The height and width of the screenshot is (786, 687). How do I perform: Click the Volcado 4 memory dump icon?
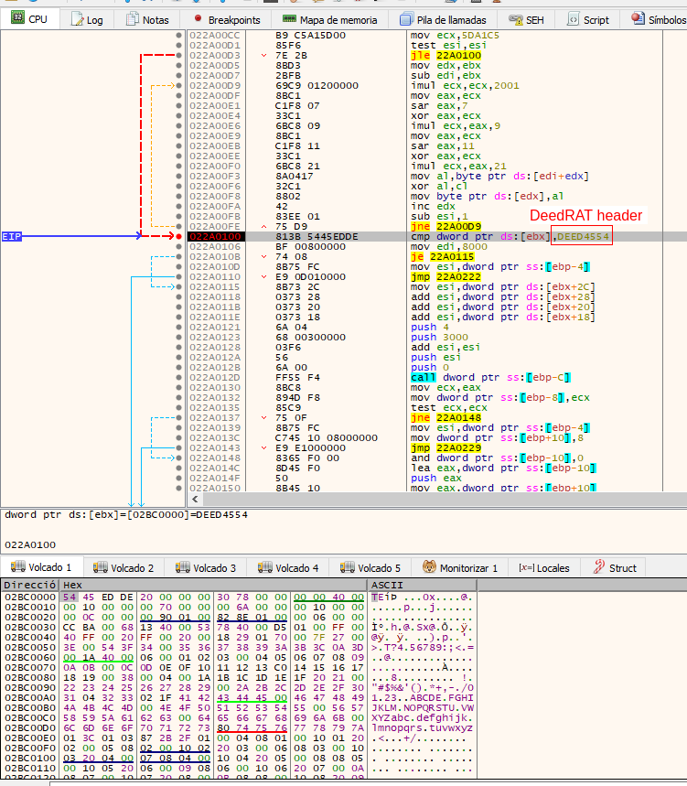(264, 567)
